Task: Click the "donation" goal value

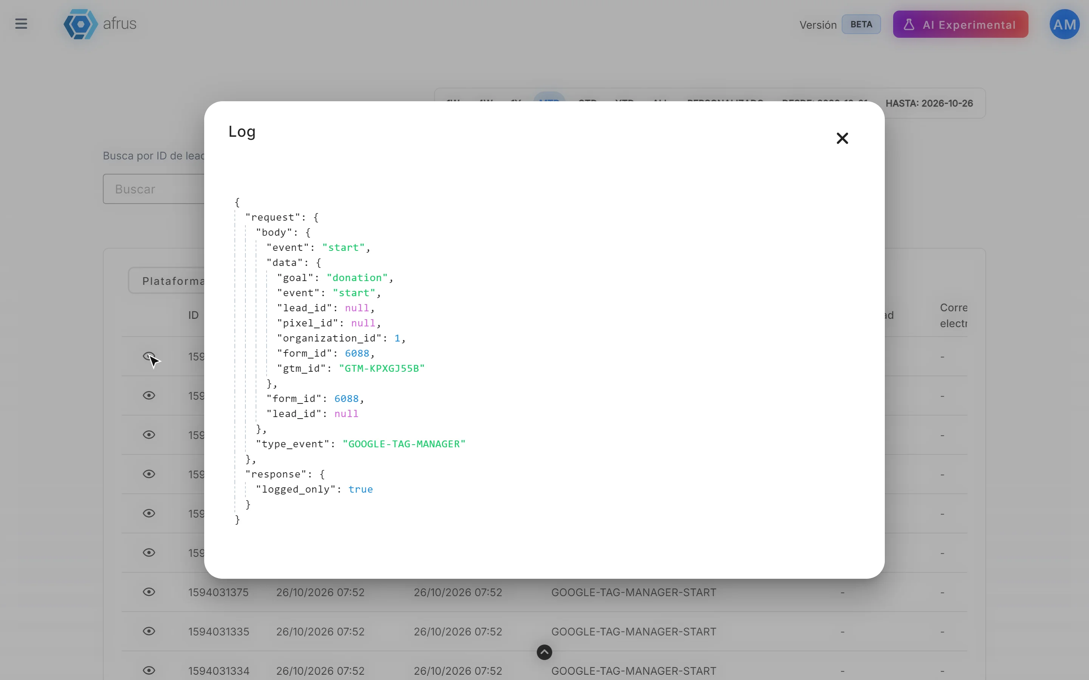Action: pyautogui.click(x=357, y=278)
